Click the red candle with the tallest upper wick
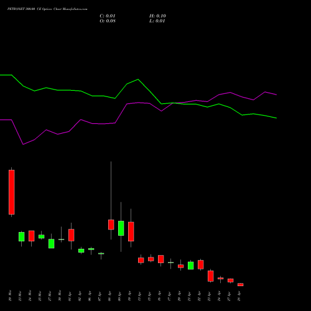This screenshot has height=311, width=311. (x=111, y=225)
